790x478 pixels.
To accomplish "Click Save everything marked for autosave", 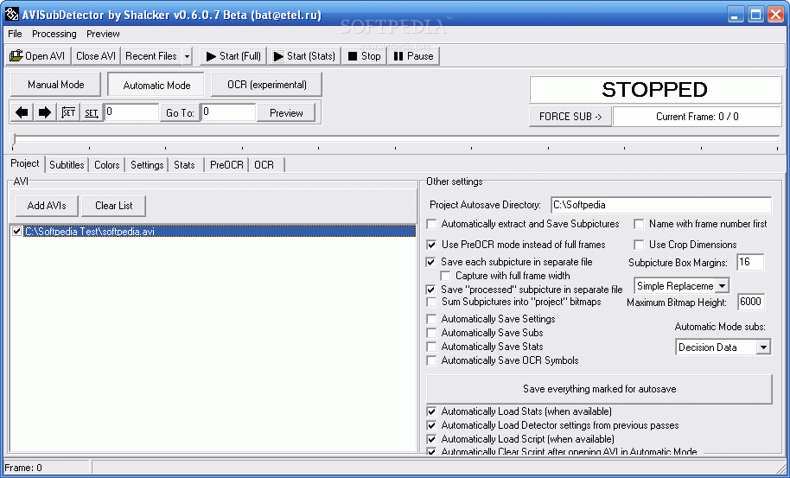I will click(600, 388).
